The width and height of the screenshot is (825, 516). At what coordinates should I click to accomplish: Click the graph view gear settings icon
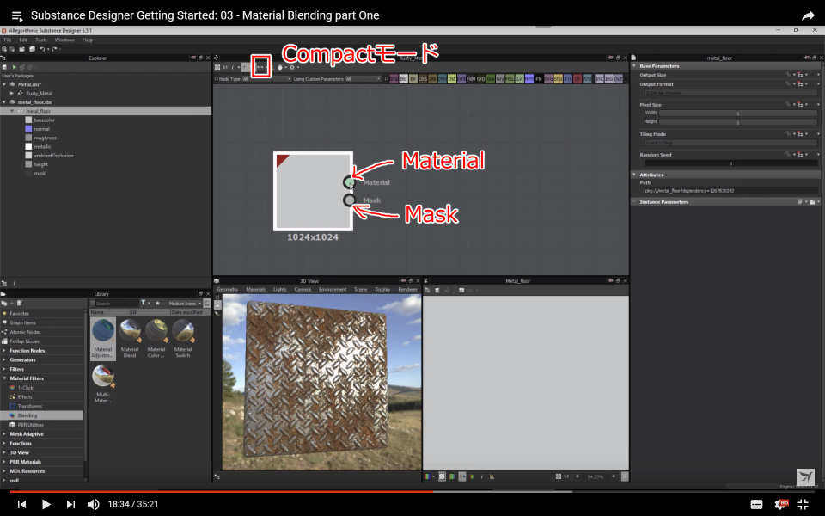point(292,67)
